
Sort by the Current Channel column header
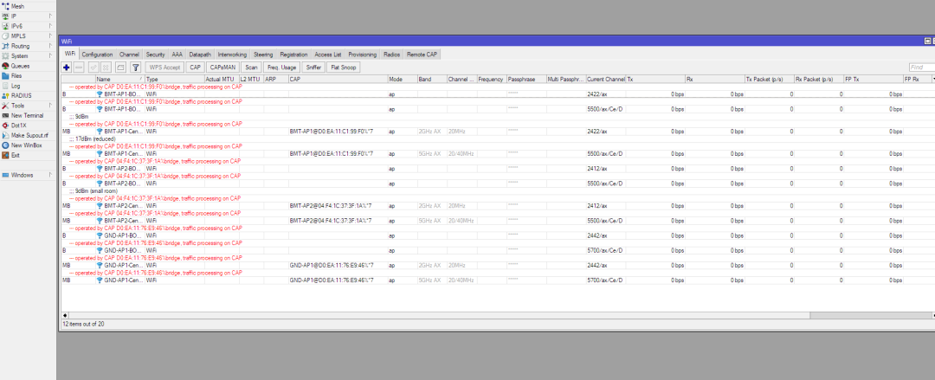pyautogui.click(x=605, y=79)
